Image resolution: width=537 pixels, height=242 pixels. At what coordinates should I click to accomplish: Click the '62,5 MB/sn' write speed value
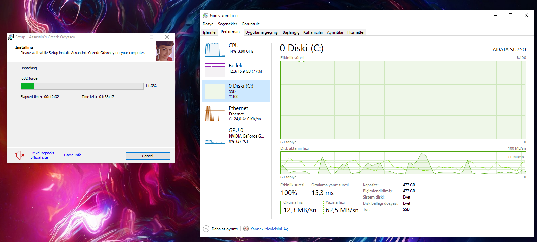342,210
